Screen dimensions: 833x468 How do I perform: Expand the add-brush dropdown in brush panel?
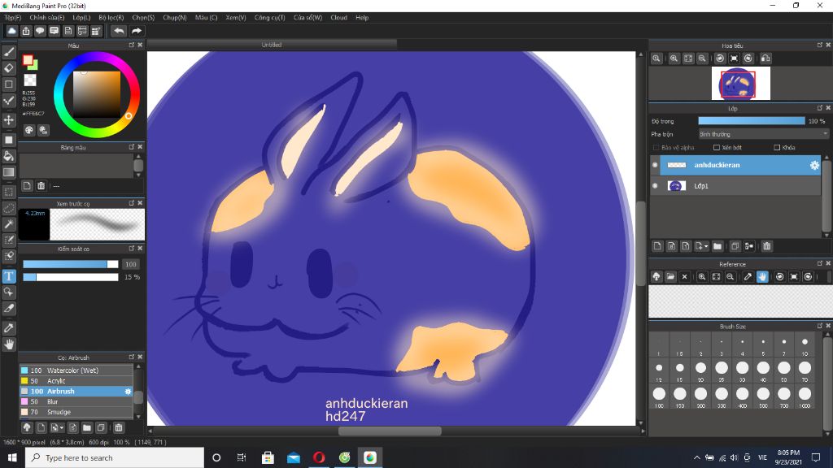61,427
